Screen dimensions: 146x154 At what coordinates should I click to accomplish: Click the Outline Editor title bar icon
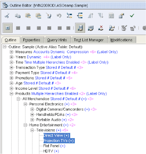pyautogui.click(x=5, y=5)
